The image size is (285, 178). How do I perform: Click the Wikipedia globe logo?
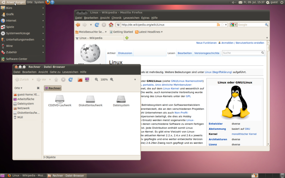[x=90, y=53]
